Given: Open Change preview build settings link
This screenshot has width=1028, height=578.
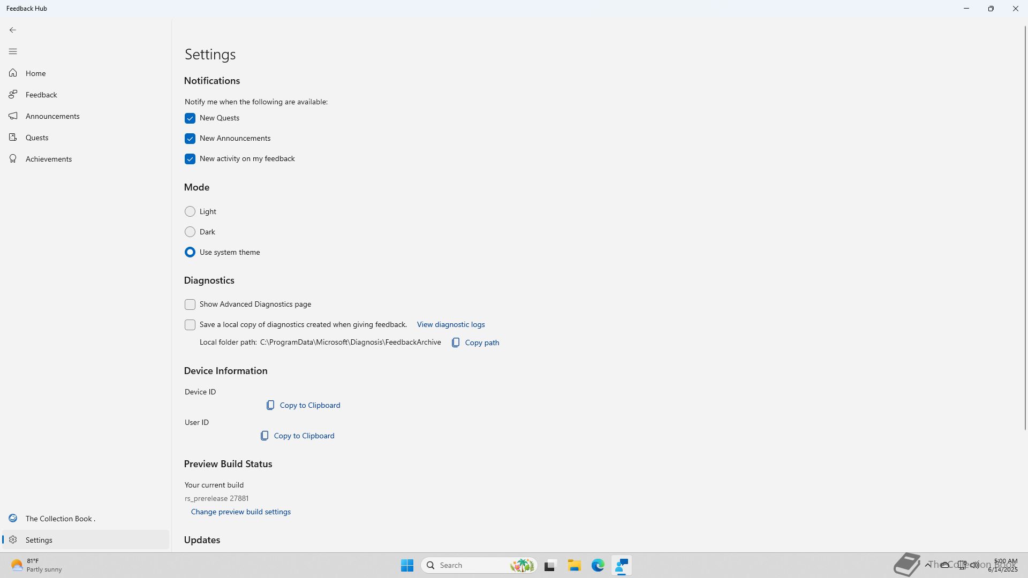Looking at the screenshot, I should (x=240, y=512).
